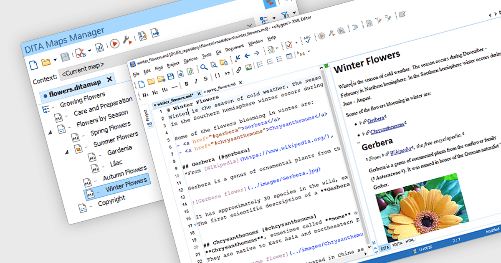Click the ABC spell check icon
Viewport: 501px width, 263px height.
[x=306, y=40]
